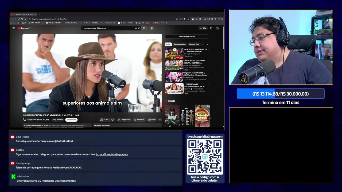Open the REAL height comparison short
342x192 pixels.
pos(187,115)
